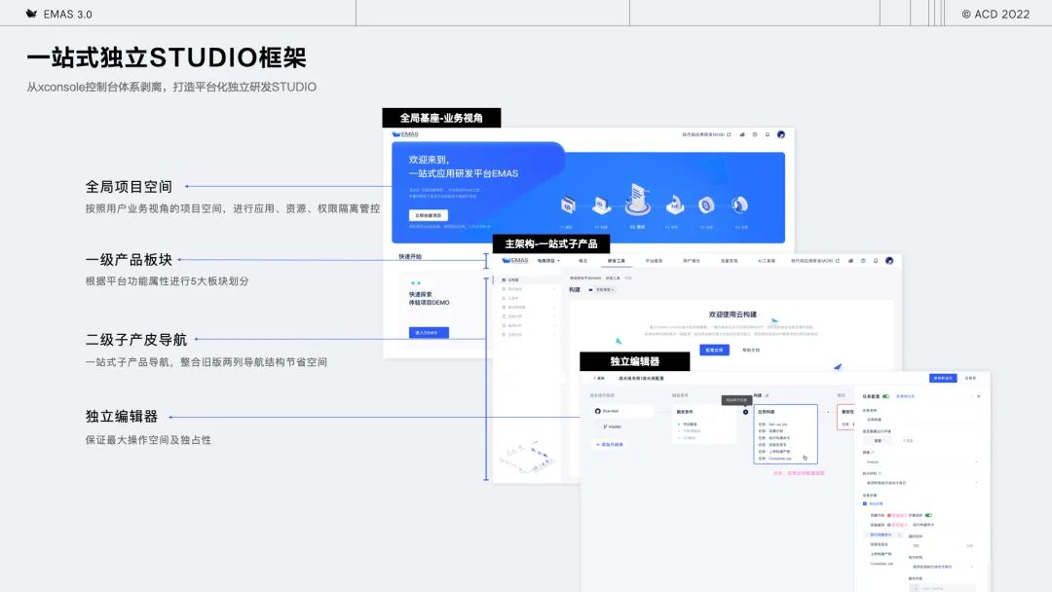Click notification bell in main architecture window
This screenshot has height=592, width=1052.
(876, 261)
